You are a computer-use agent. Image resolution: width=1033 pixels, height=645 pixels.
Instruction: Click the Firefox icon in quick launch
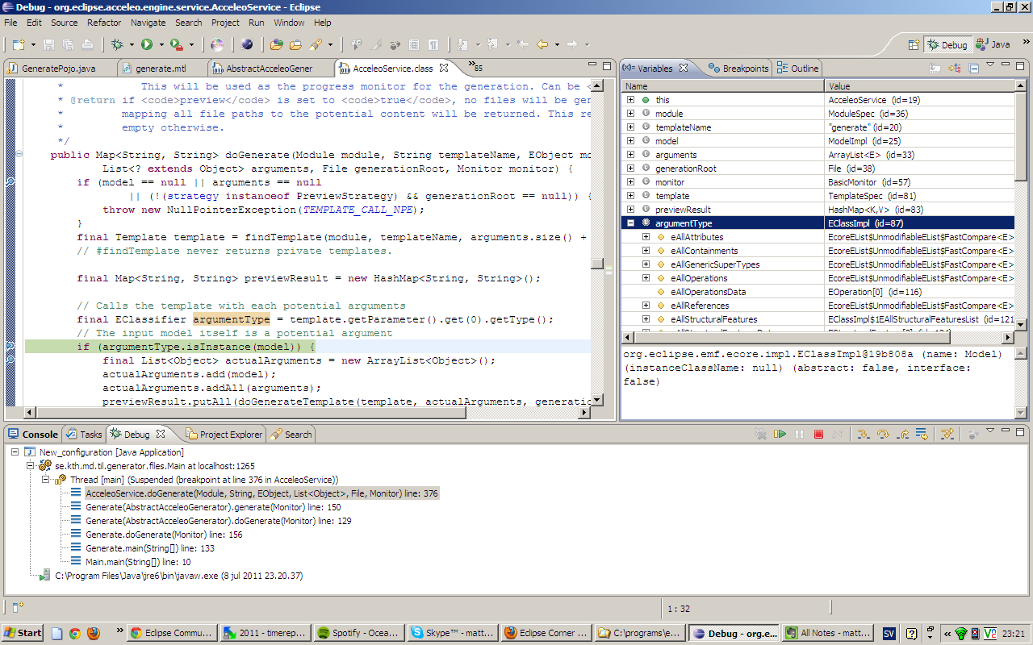[x=92, y=633]
